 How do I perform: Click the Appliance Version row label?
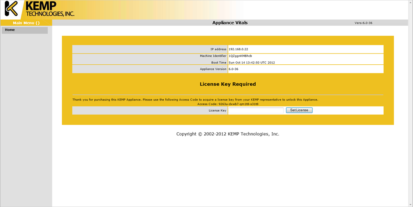pyautogui.click(x=213, y=69)
